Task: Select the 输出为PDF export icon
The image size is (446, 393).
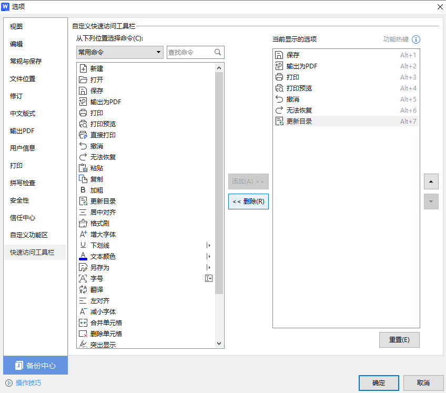Action: (83, 102)
